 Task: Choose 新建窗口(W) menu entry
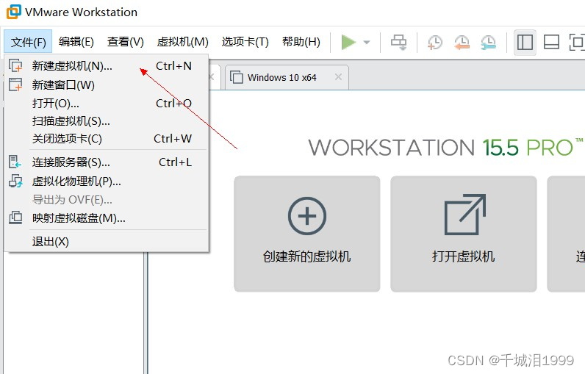[107, 85]
